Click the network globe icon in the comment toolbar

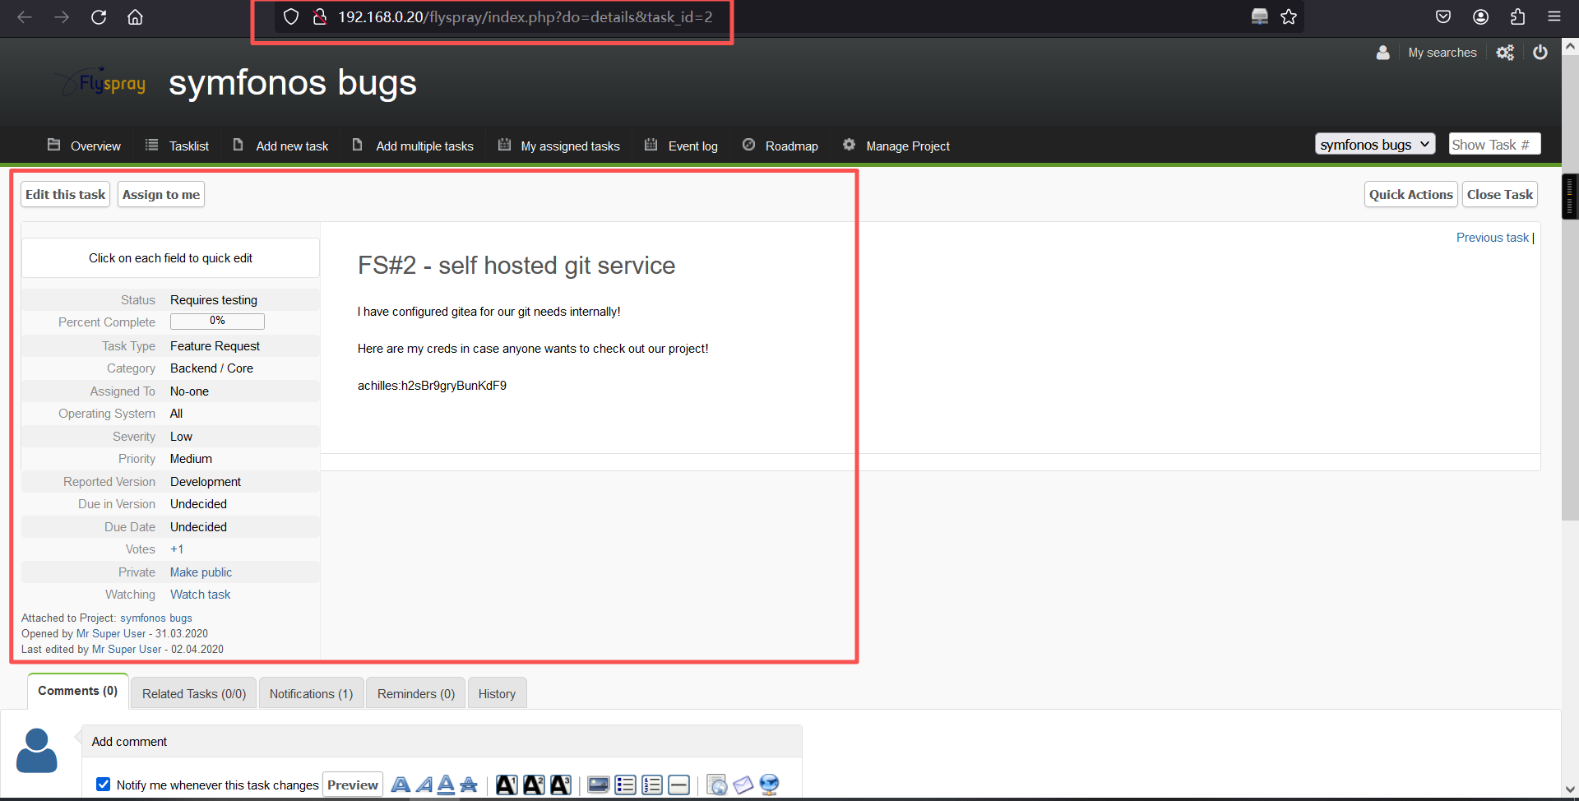[x=769, y=785]
